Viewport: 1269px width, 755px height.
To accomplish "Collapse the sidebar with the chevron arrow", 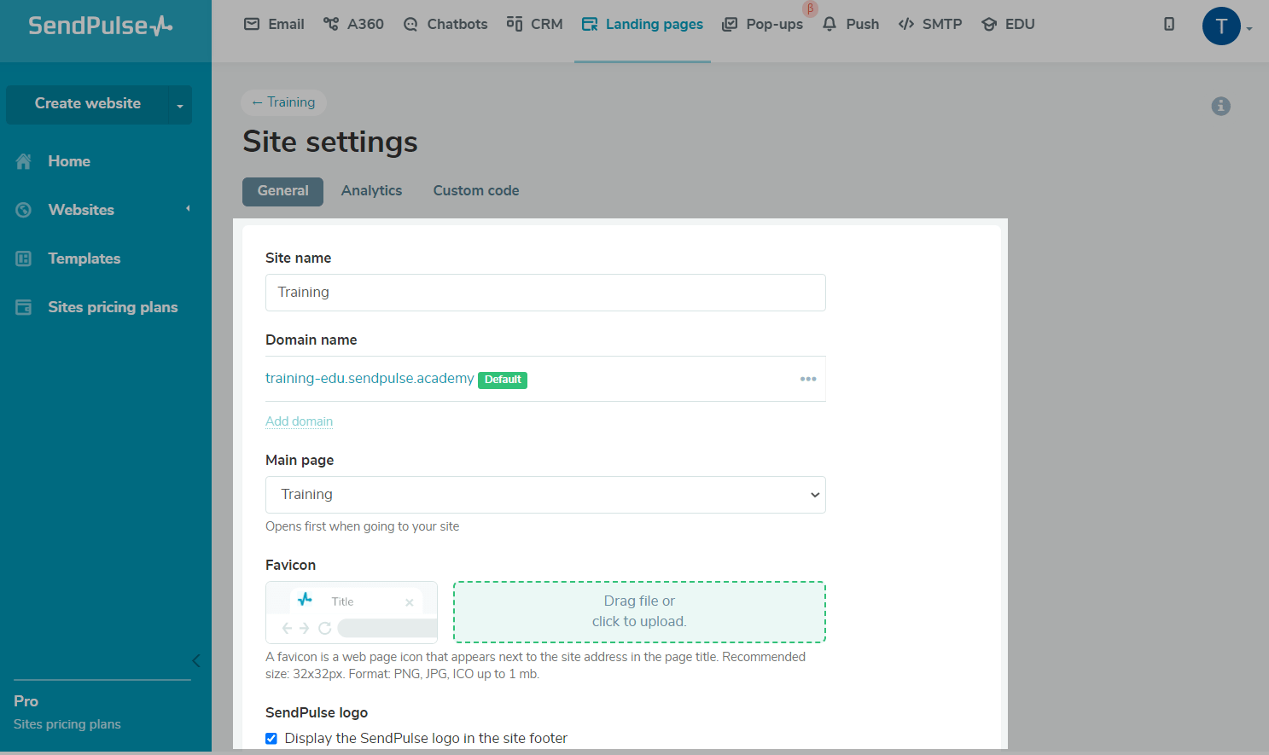I will click(195, 660).
